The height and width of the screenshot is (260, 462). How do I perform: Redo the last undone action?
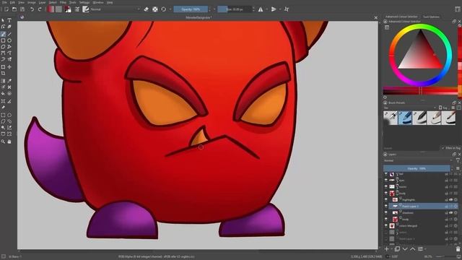(40, 9)
